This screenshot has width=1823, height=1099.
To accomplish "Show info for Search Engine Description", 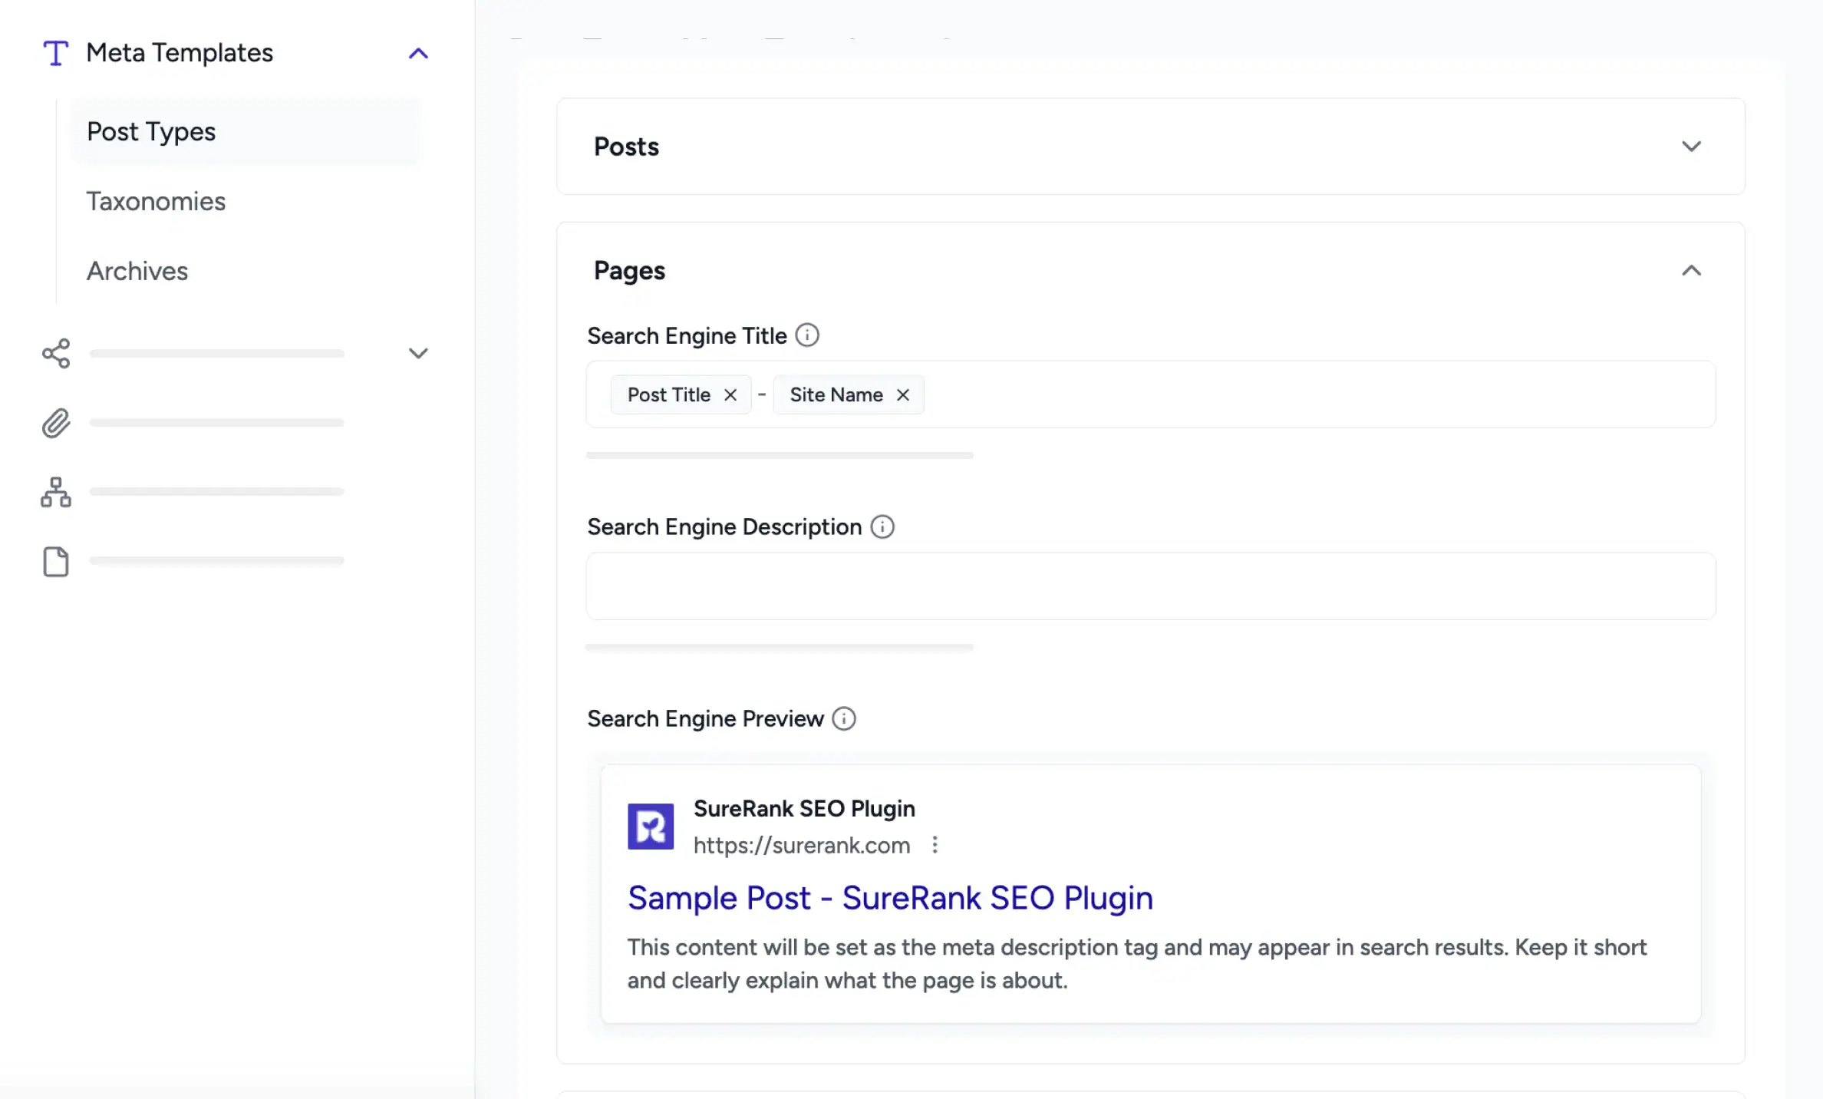I will (882, 527).
